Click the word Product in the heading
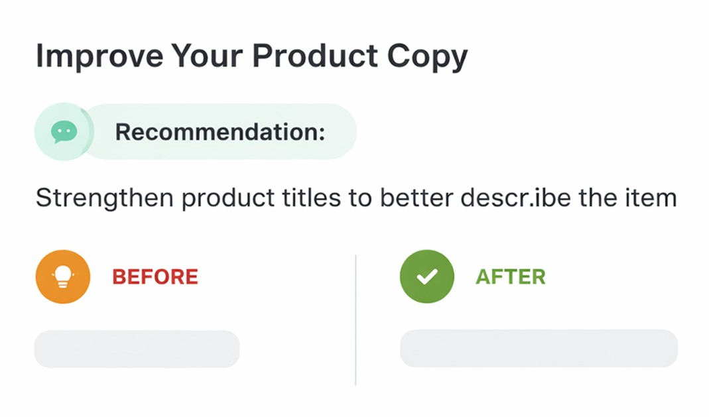The height and width of the screenshot is (417, 709). click(x=310, y=56)
